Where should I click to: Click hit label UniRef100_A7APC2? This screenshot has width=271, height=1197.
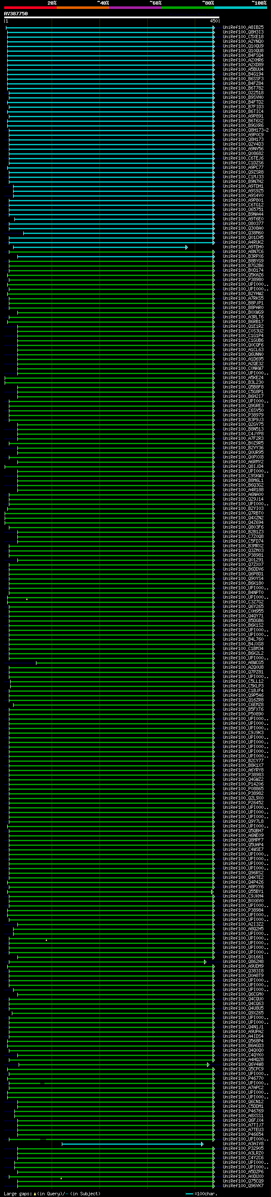pyautogui.click(x=243, y=1087)
